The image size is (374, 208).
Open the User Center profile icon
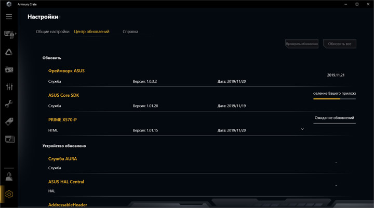pos(9,176)
